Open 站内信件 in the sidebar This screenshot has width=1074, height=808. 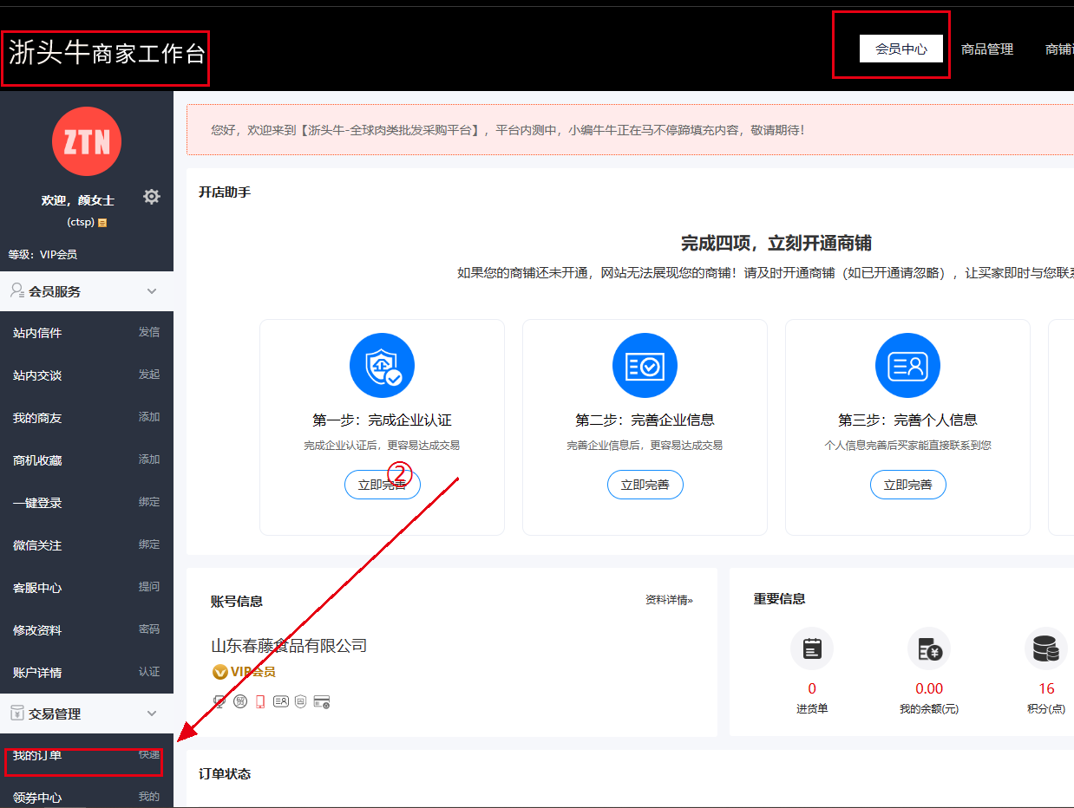[x=37, y=333]
